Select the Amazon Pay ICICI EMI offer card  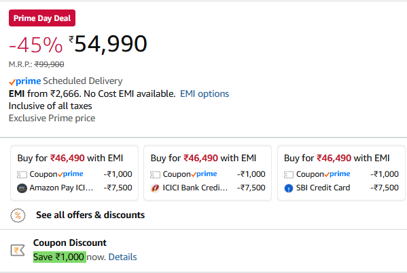pyautogui.click(x=74, y=173)
